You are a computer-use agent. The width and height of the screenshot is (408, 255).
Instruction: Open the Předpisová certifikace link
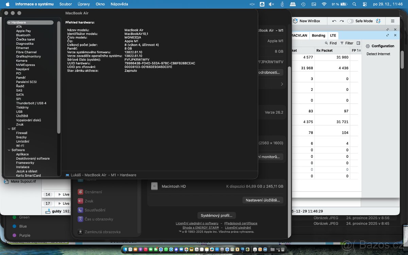coord(241,223)
